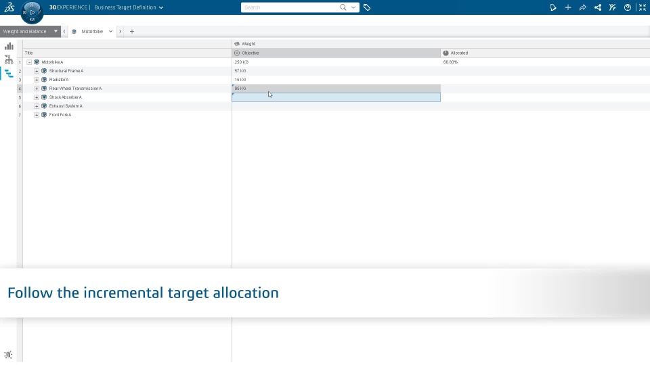The width and height of the screenshot is (650, 365).
Task: Select the Structural Frame A row
Action: [66, 71]
